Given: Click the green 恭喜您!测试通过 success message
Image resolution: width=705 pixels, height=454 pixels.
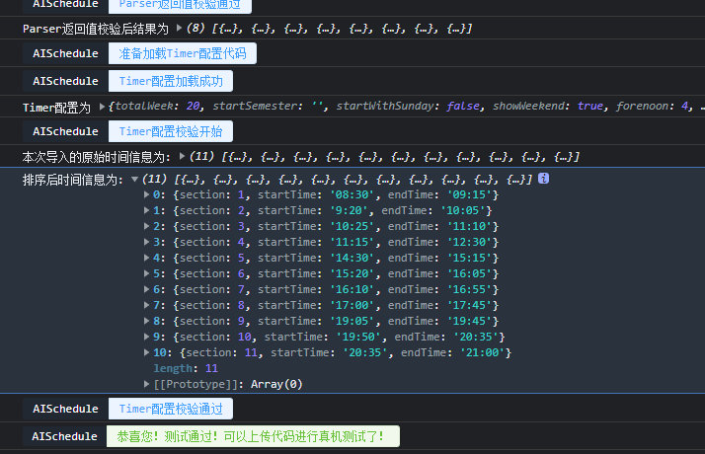Looking at the screenshot, I should click(253, 436).
